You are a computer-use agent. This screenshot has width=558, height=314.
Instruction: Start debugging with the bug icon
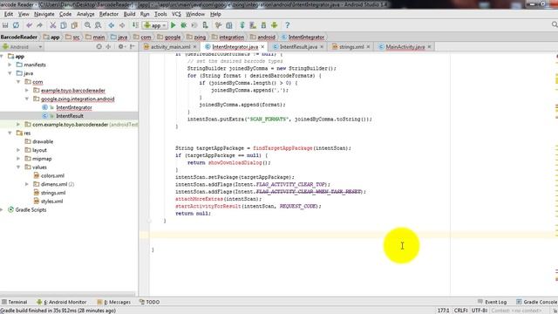[x=184, y=25]
